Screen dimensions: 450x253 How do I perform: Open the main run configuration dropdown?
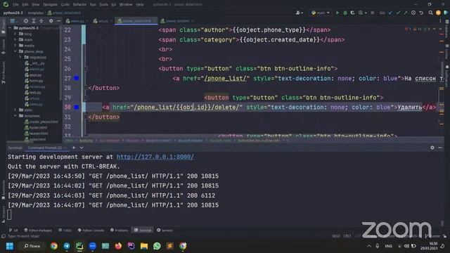(x=321, y=13)
